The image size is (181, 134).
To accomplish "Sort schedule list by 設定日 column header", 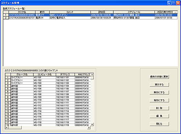I will 102,12.
